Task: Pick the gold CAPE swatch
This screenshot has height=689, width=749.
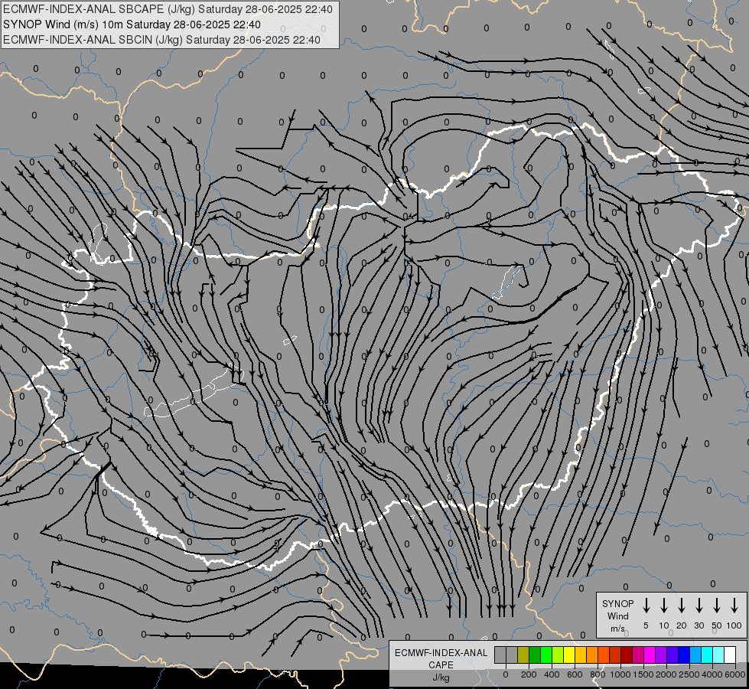Action: (581, 655)
